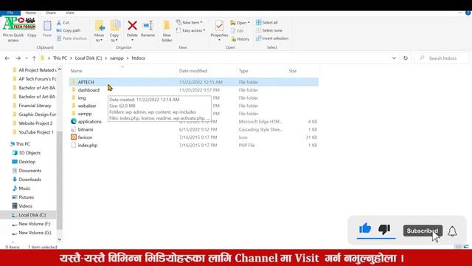472x266 pixels.
Task: Switch to the View ribbon tab
Action: tap(70, 13)
